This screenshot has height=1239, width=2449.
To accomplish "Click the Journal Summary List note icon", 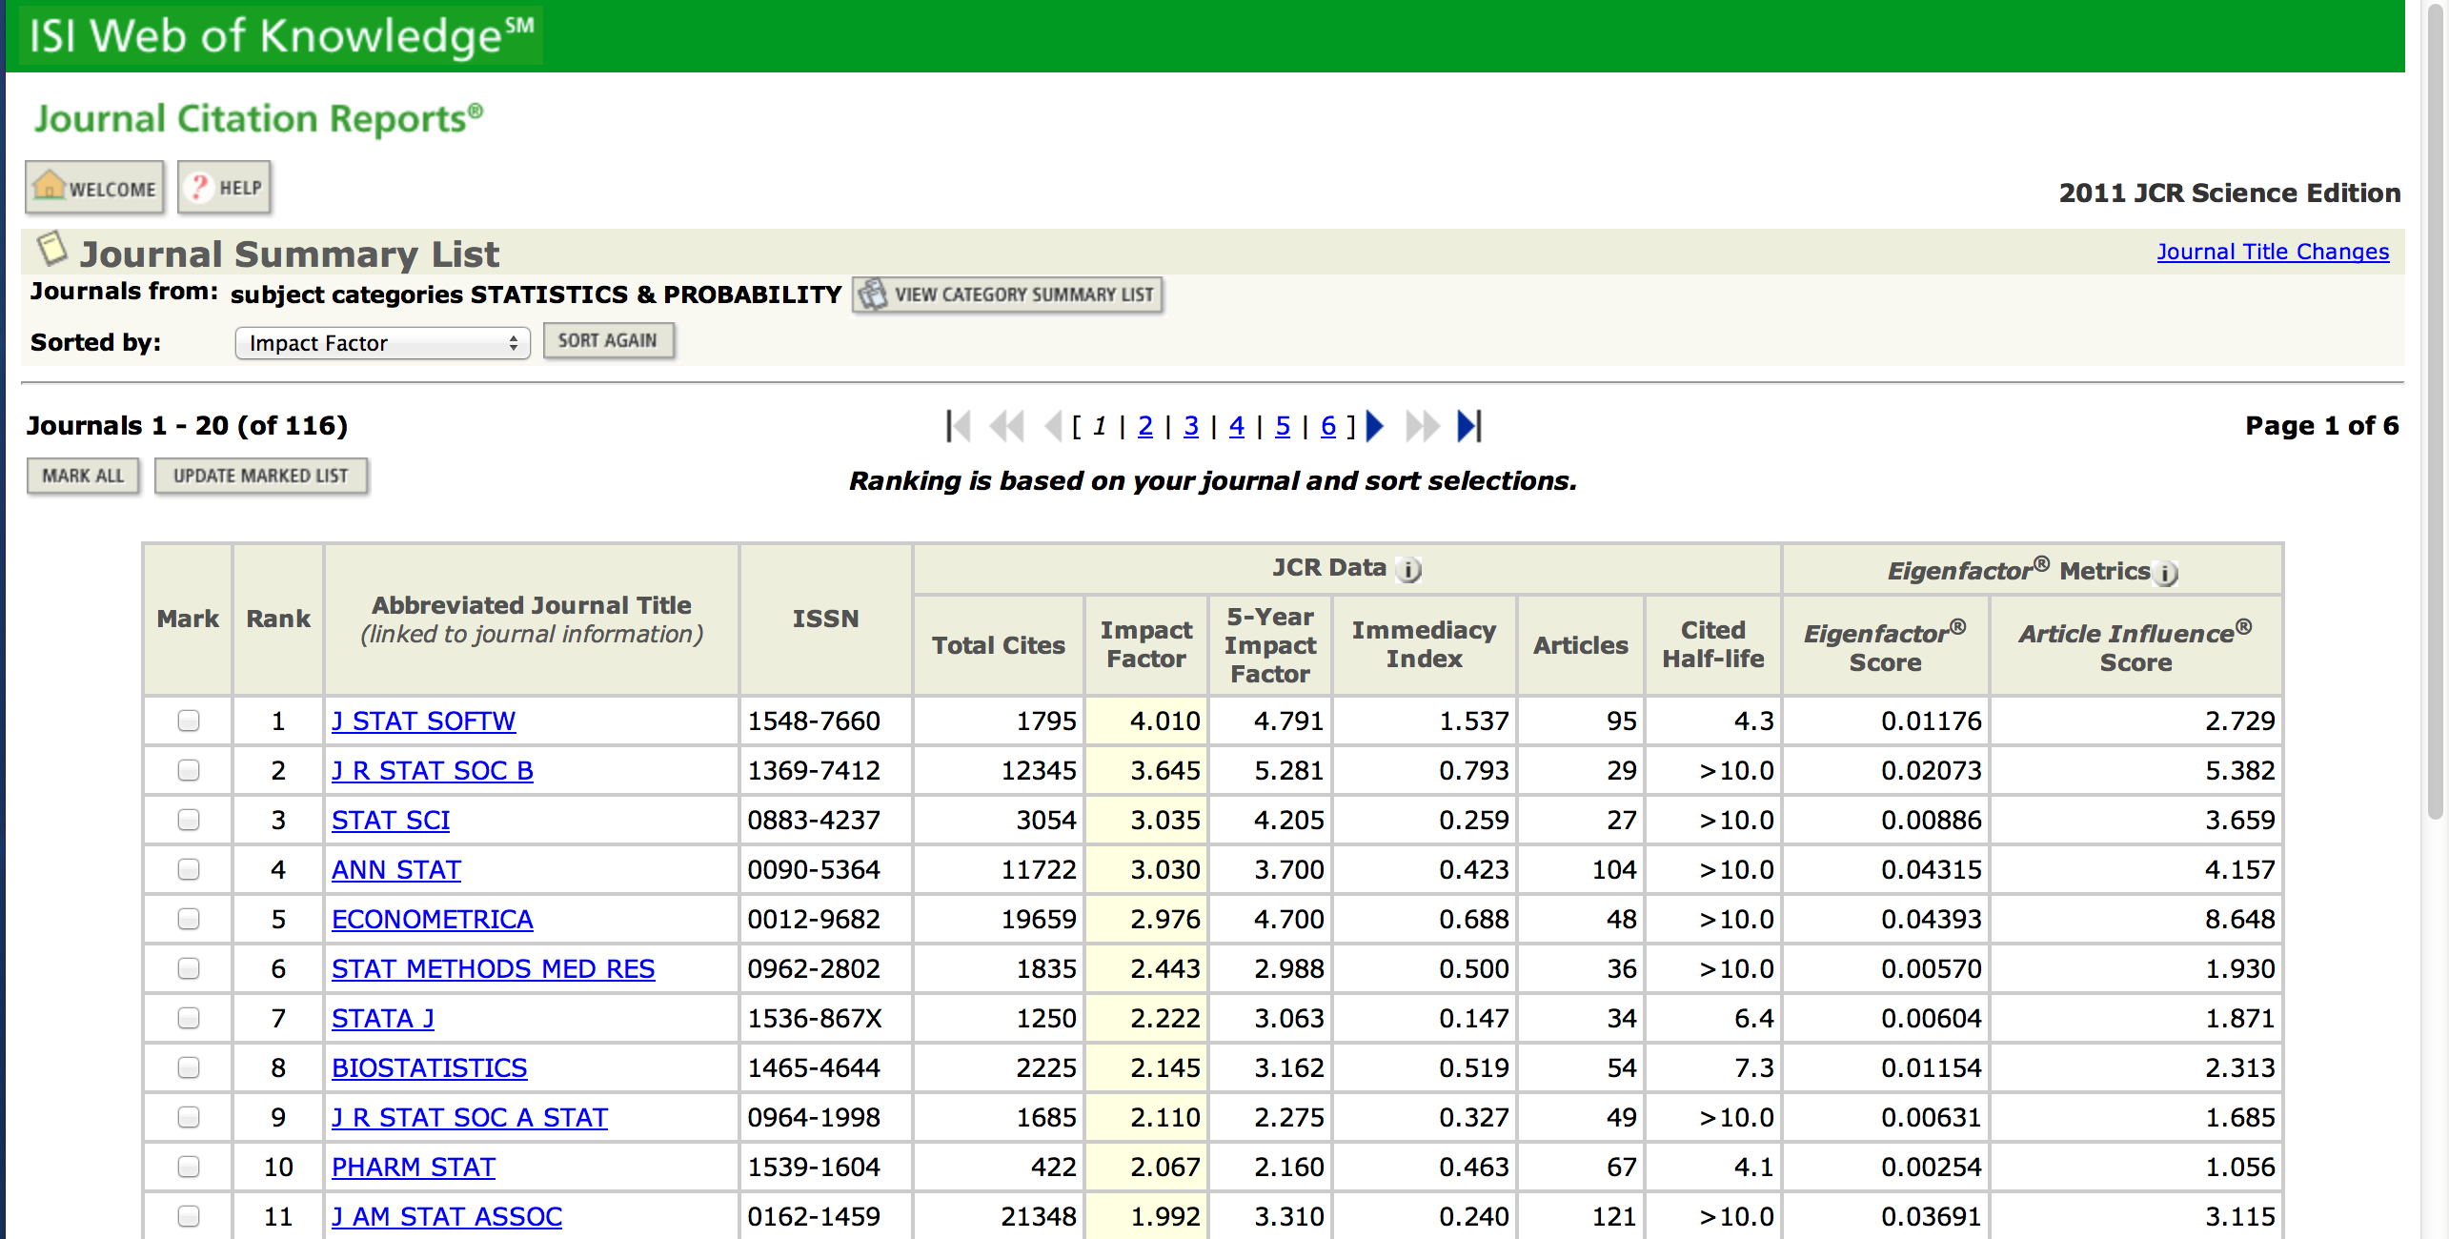I will 51,250.
